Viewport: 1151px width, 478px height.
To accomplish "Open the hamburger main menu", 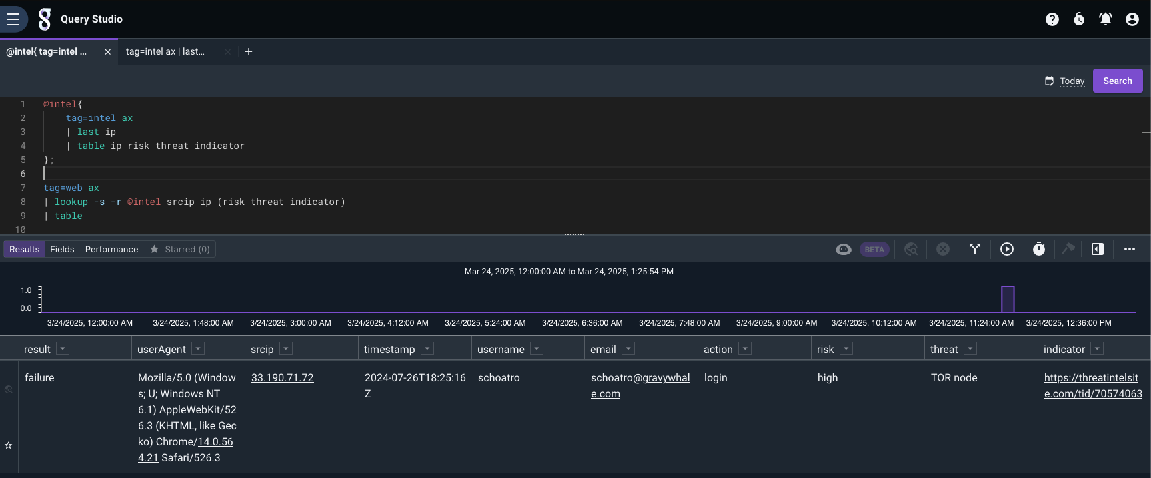I will [x=13, y=19].
